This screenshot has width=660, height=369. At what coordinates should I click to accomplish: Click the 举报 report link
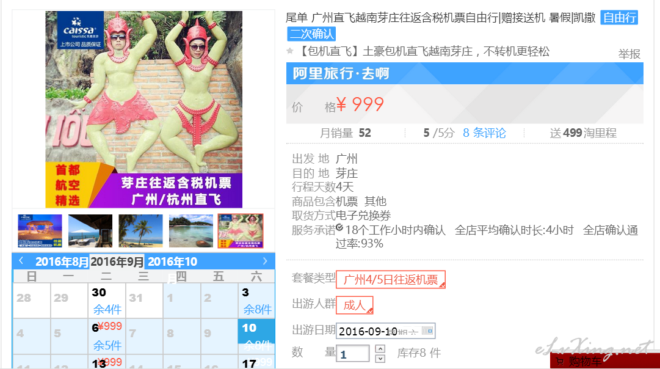tap(629, 54)
